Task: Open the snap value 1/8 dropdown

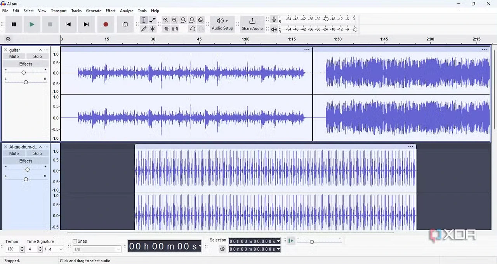Action: point(97,249)
